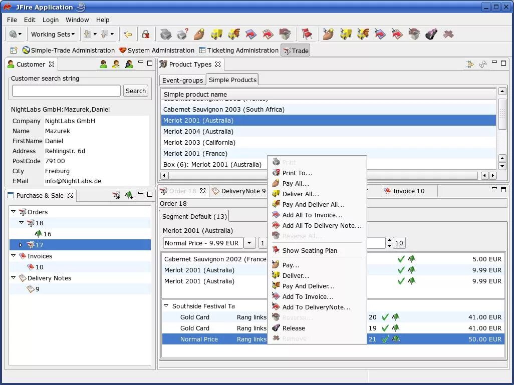Click the Search button
The image size is (514, 385).
click(x=136, y=91)
